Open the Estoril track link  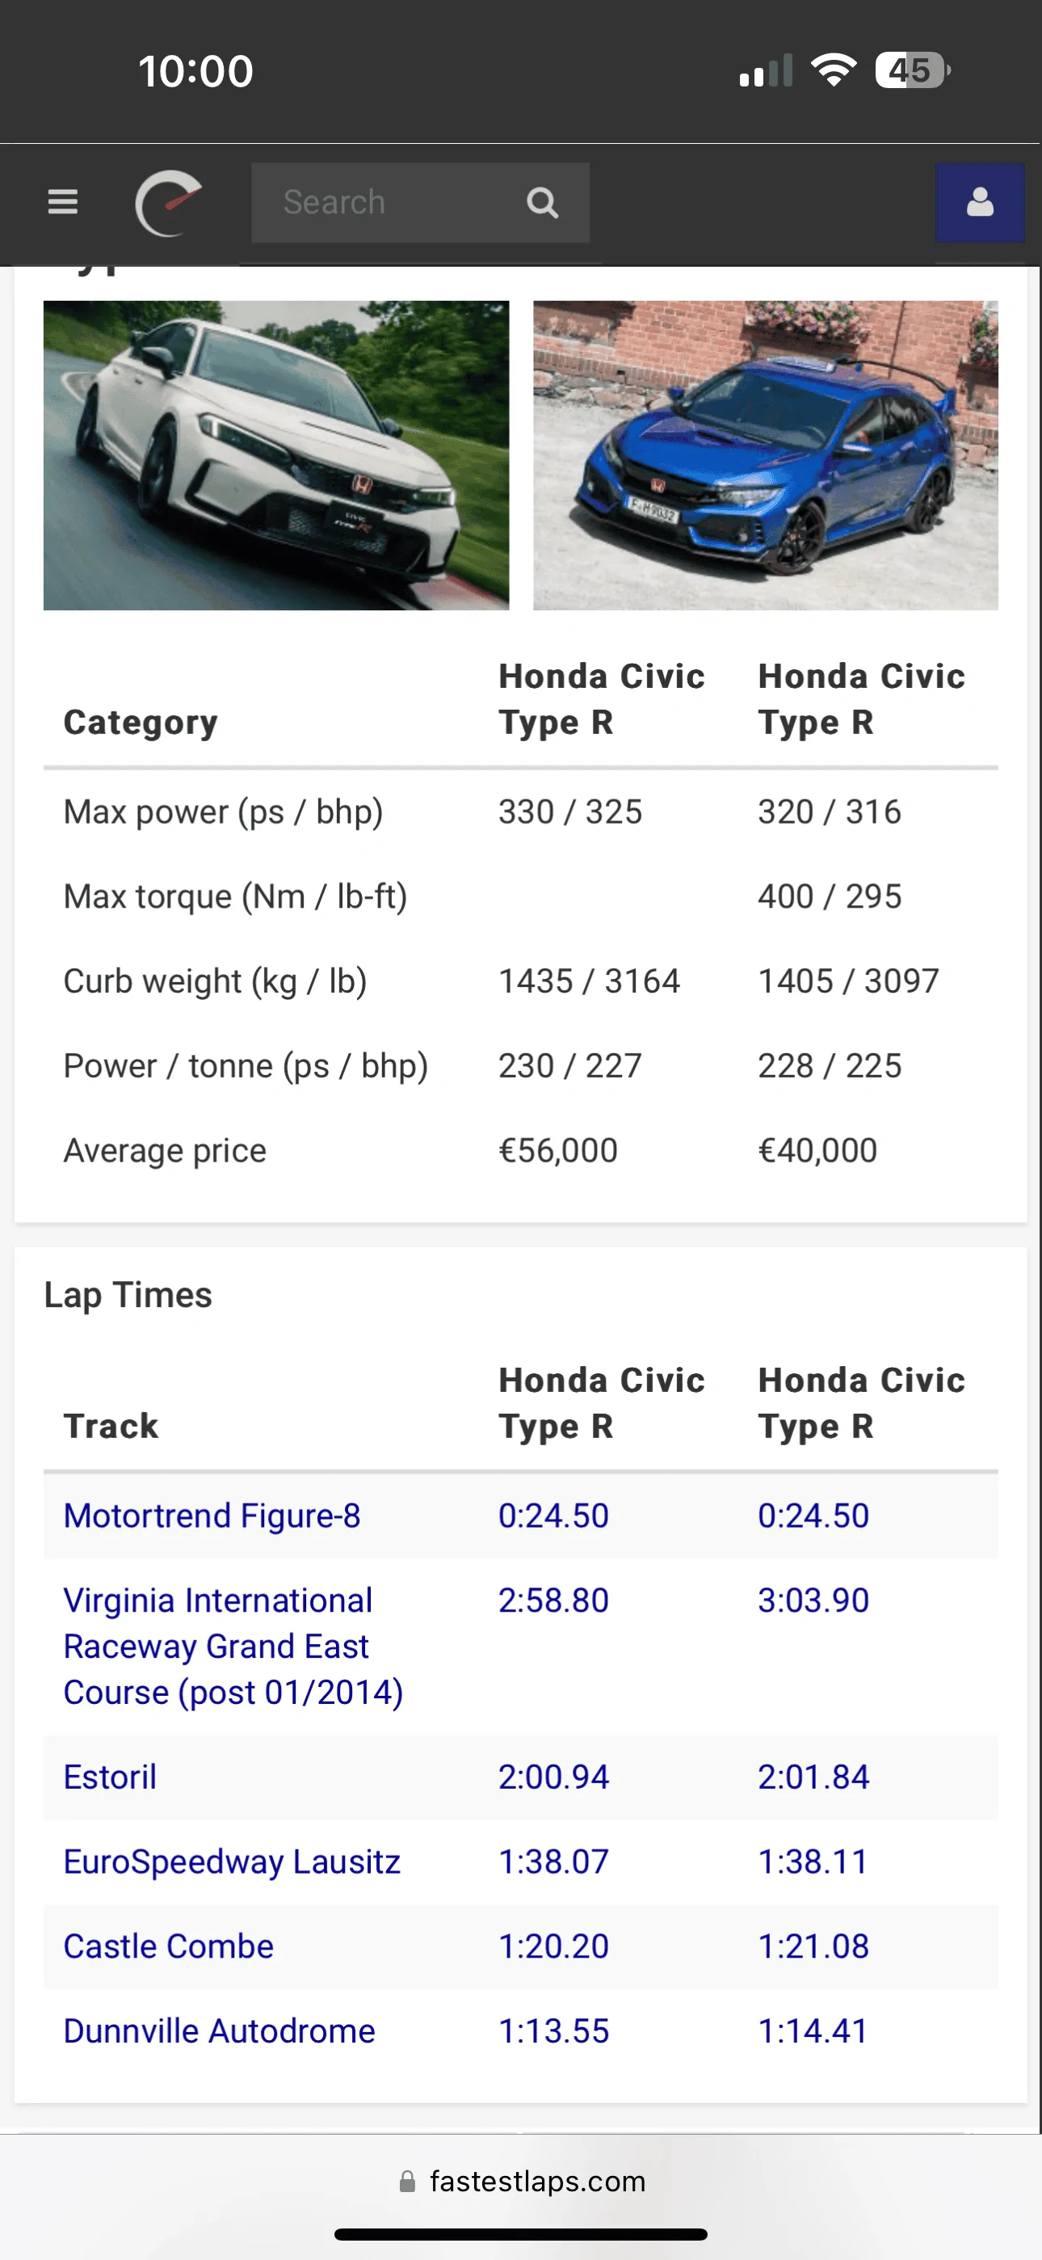pos(111,1777)
